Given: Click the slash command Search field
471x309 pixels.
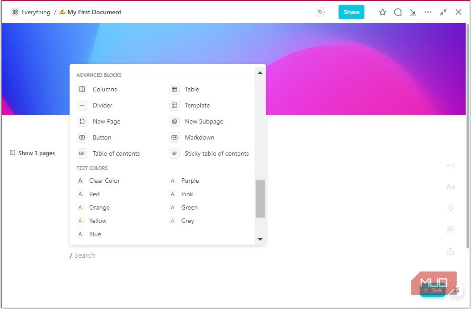Looking at the screenshot, I should click(84, 255).
